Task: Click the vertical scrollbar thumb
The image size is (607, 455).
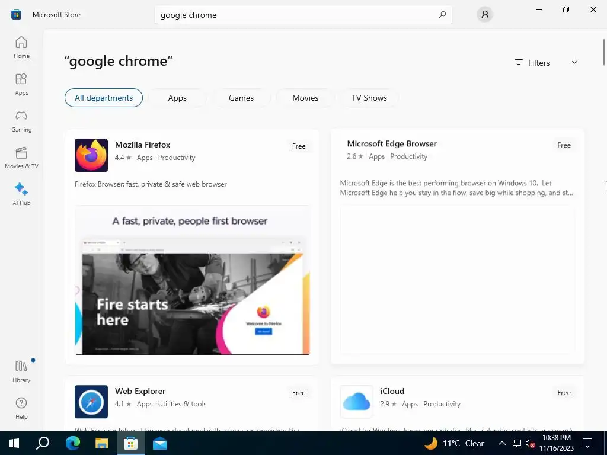Action: (603, 52)
